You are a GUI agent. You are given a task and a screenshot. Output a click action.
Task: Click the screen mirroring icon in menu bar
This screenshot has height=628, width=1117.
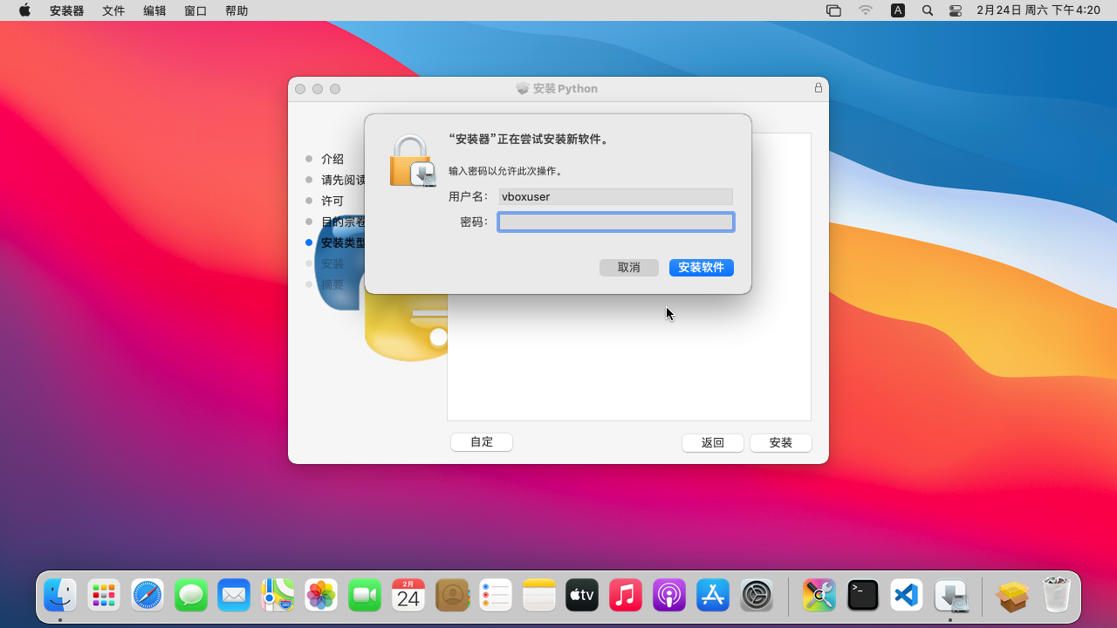(x=833, y=10)
